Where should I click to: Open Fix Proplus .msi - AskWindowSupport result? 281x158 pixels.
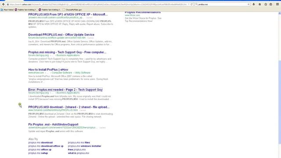(x=53, y=124)
